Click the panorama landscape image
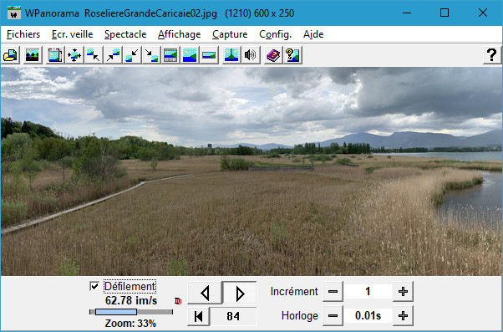Image resolution: width=503 pixels, height=332 pixels. pos(251,171)
